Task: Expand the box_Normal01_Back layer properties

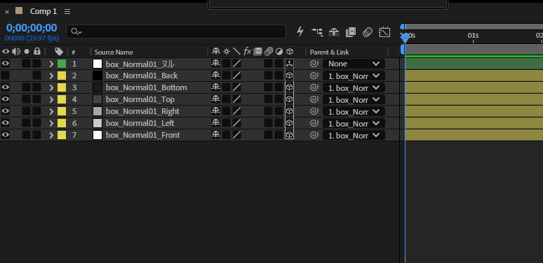Action: (51, 76)
